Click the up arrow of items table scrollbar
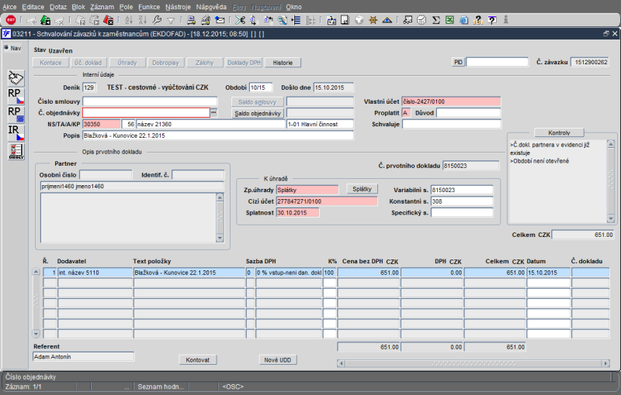This screenshot has width=621, height=395. tap(36, 272)
